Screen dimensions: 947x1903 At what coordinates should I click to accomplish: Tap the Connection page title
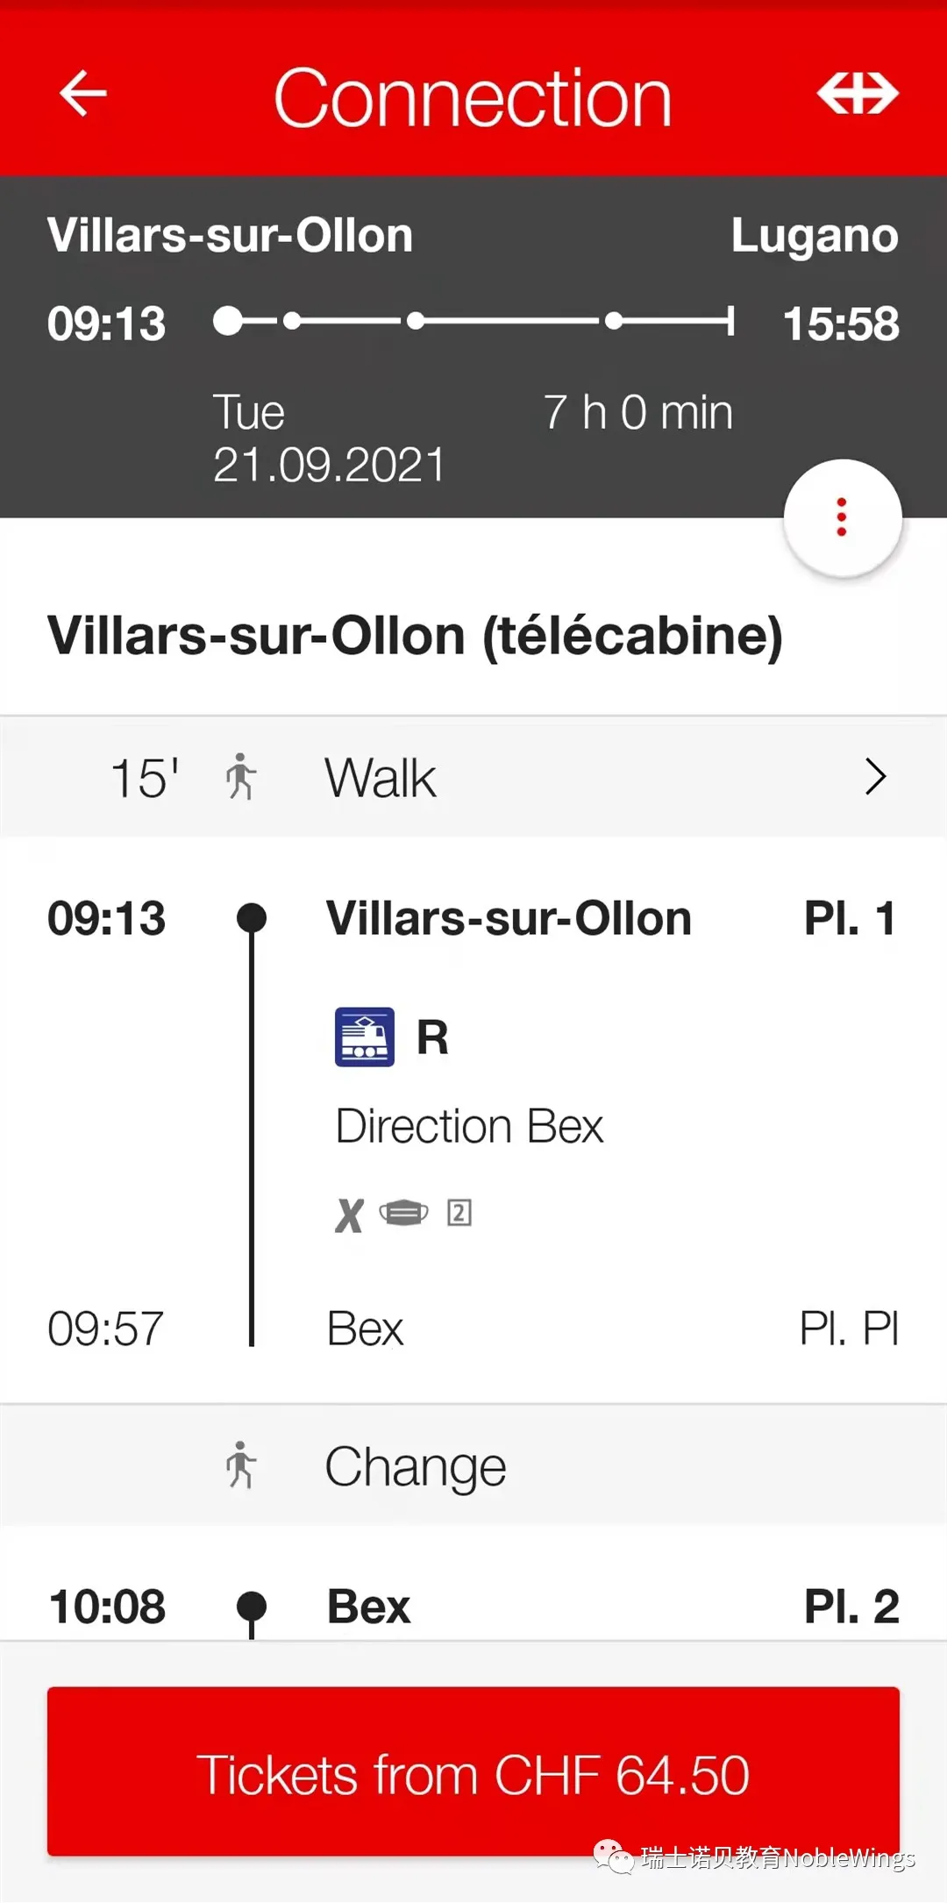click(473, 98)
